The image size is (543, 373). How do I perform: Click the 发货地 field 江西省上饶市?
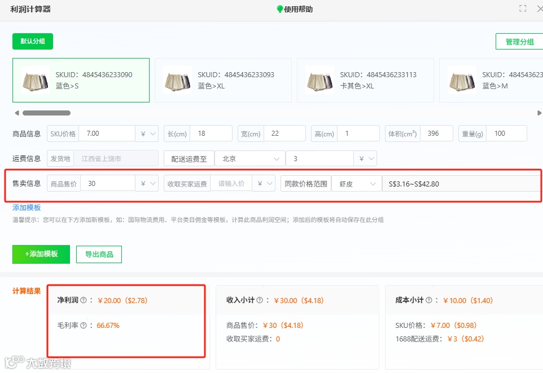tap(116, 159)
